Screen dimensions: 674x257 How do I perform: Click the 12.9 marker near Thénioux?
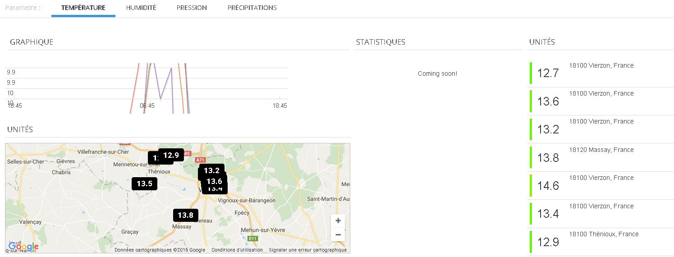click(x=171, y=155)
